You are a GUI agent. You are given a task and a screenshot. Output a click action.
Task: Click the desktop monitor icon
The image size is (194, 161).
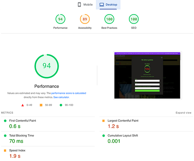[101, 4]
